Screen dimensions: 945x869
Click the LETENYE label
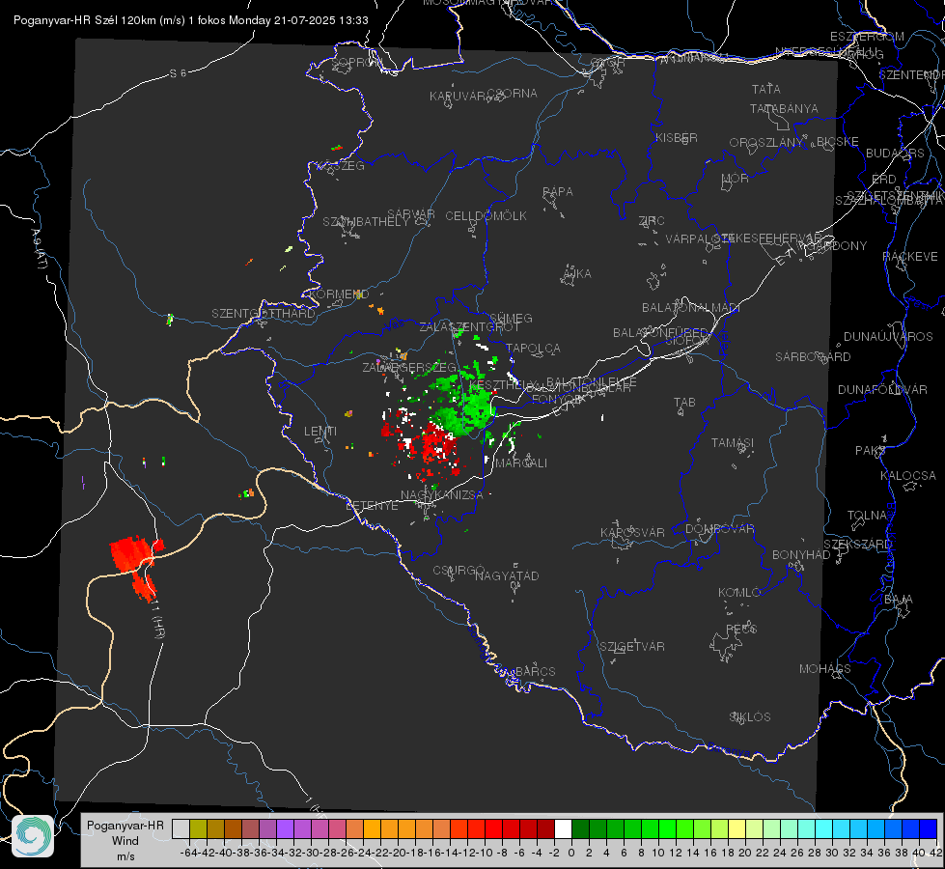pyautogui.click(x=372, y=506)
